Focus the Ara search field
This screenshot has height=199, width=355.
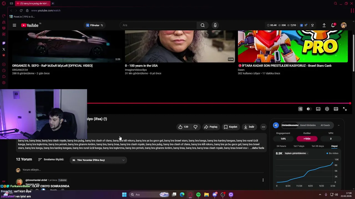pos(158,25)
